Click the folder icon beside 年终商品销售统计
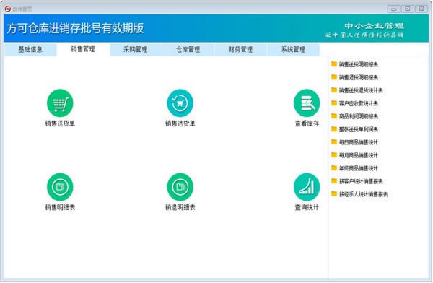 (x=334, y=168)
